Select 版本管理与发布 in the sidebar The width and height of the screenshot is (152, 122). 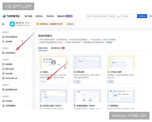(x=11, y=90)
